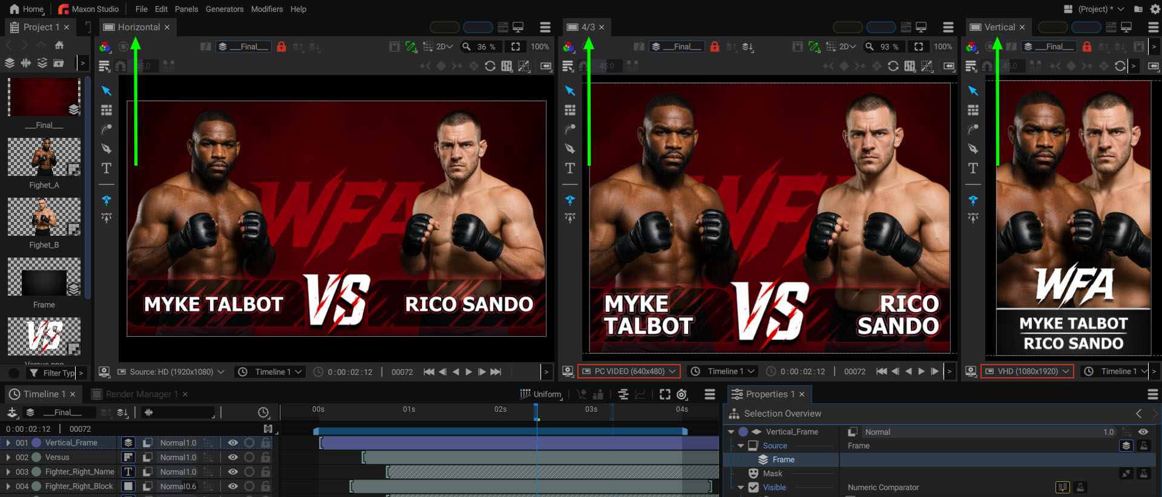Click the 100% zoom button in Horizontal viewer
The image size is (1162, 497).
click(x=540, y=47)
